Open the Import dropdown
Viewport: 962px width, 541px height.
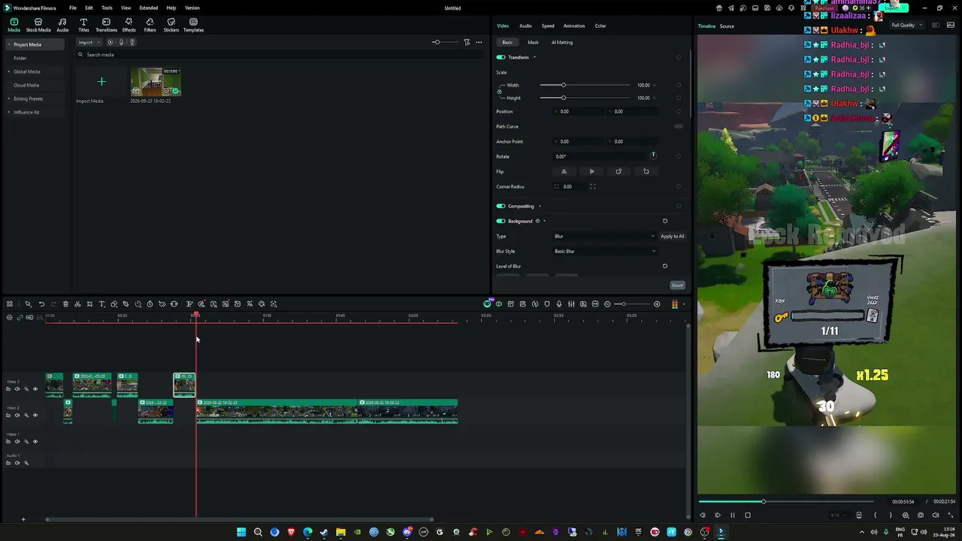coord(89,42)
